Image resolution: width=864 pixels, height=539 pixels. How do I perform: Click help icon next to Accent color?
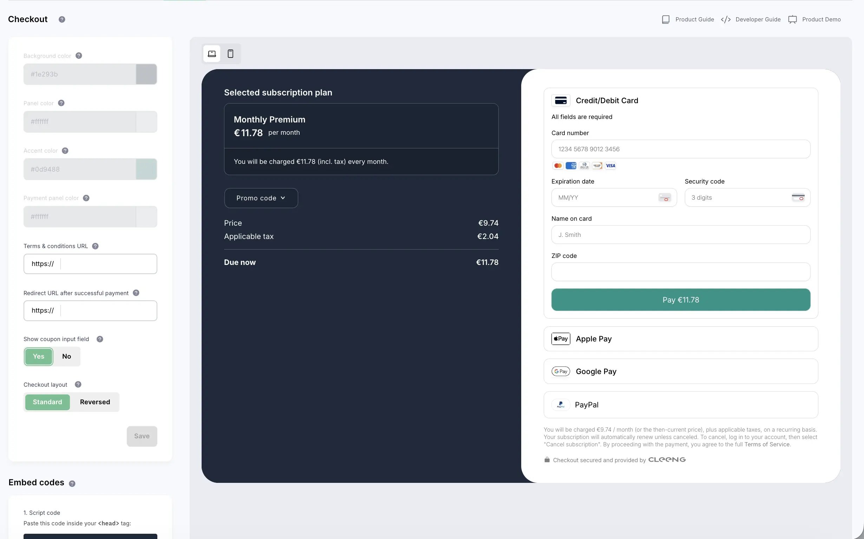click(x=65, y=151)
